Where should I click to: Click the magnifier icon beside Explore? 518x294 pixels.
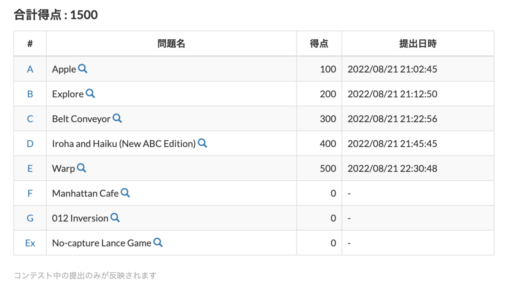90,94
